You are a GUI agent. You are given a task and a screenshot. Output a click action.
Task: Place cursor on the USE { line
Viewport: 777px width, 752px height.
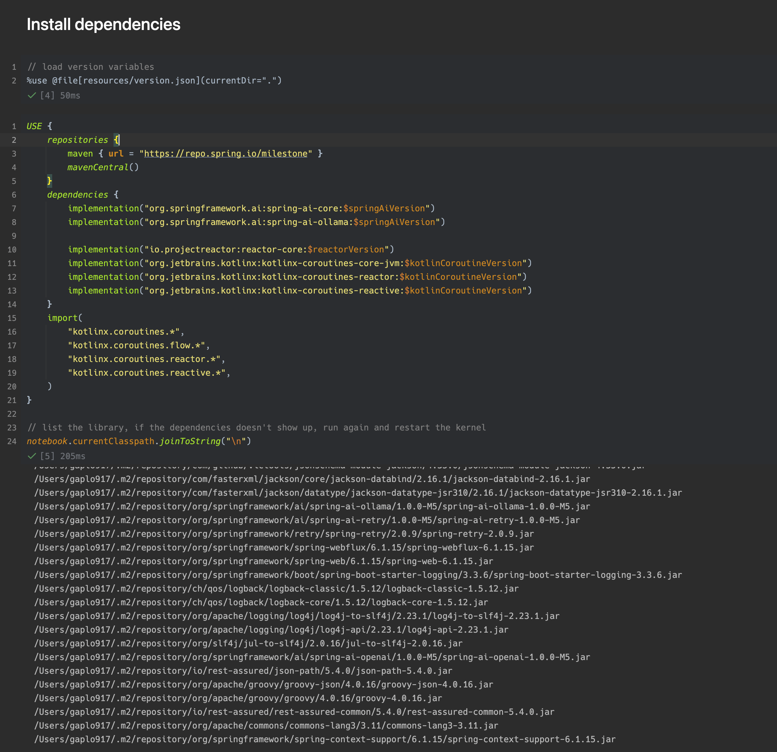(x=39, y=127)
